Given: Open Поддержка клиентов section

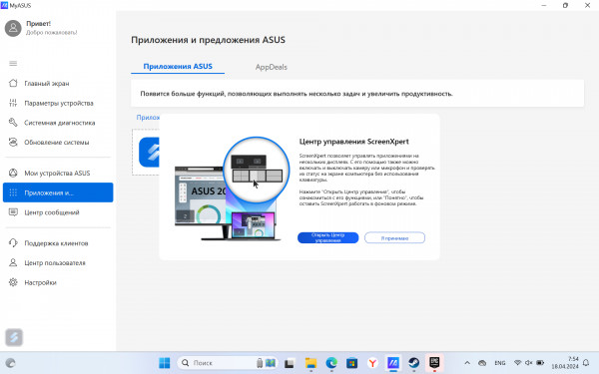Looking at the screenshot, I should 56,243.
